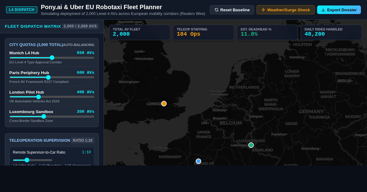Image resolution: width=367 pixels, height=192 pixels.
Task: Click the 'London Pilot Hub' label
Action: pyautogui.click(x=27, y=92)
